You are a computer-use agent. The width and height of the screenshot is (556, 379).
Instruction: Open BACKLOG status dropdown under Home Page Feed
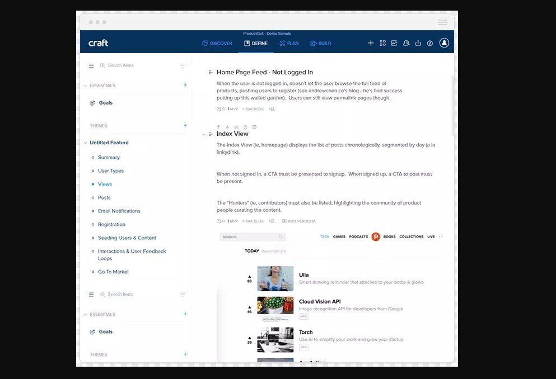253,109
